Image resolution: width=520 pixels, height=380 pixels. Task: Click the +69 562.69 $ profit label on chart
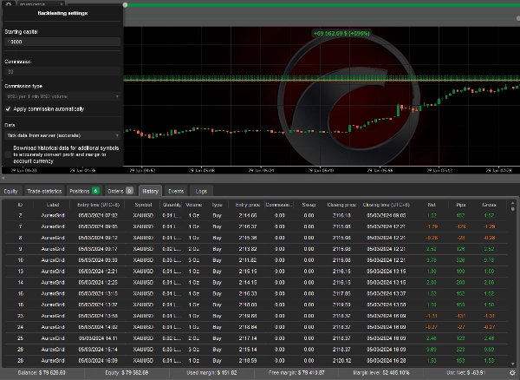(x=341, y=34)
